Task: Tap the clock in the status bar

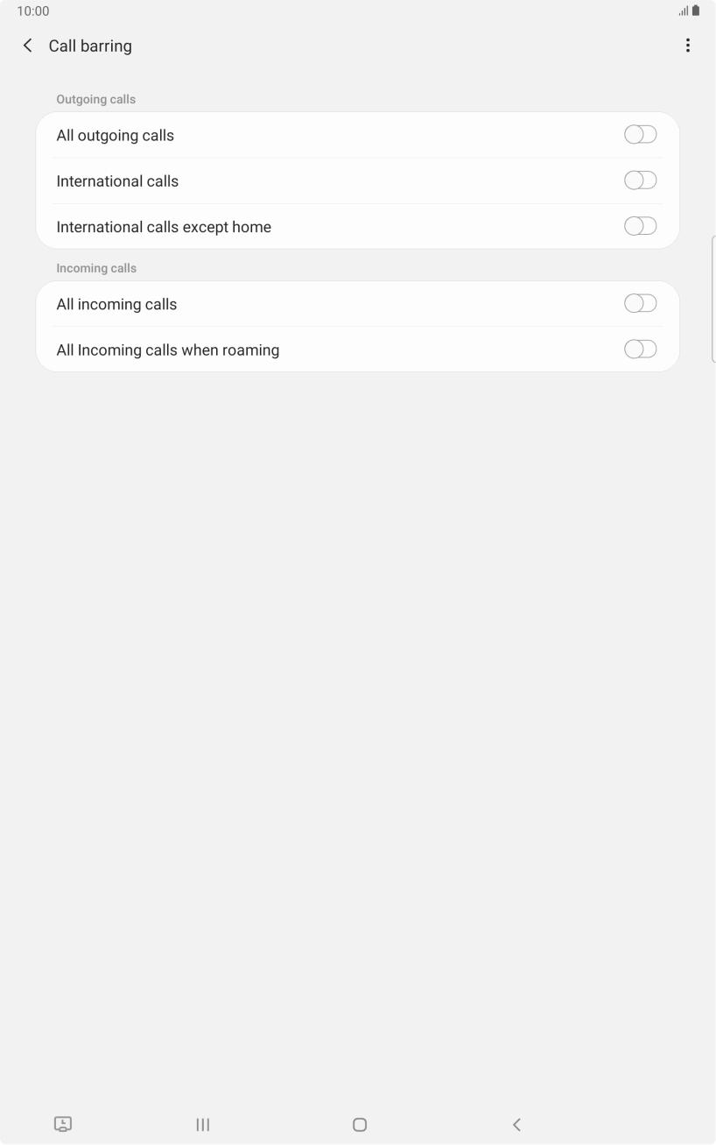Action: (32, 11)
